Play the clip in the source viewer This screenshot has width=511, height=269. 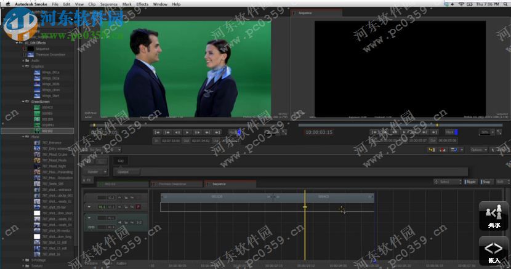[187, 132]
